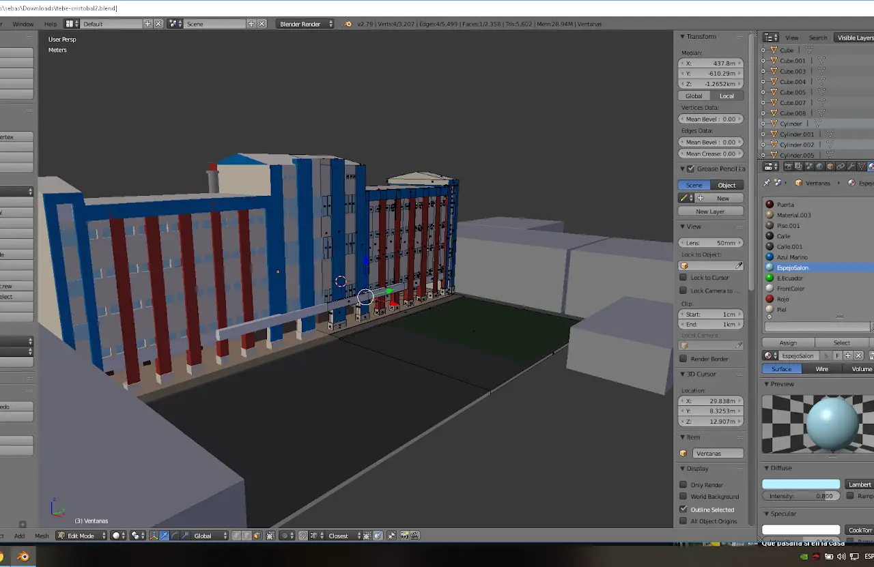Open the Blender Render engine dropdown
874x567 pixels.
pos(305,24)
